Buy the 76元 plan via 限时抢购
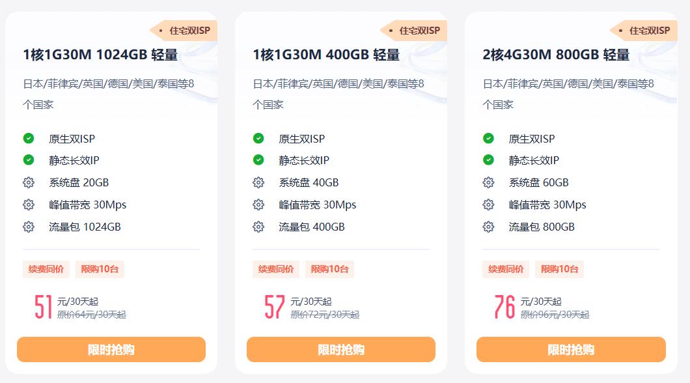This screenshot has height=383, width=690. pos(571,349)
